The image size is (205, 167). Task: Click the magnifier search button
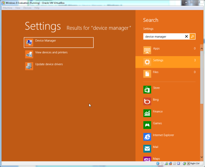(x=192, y=36)
